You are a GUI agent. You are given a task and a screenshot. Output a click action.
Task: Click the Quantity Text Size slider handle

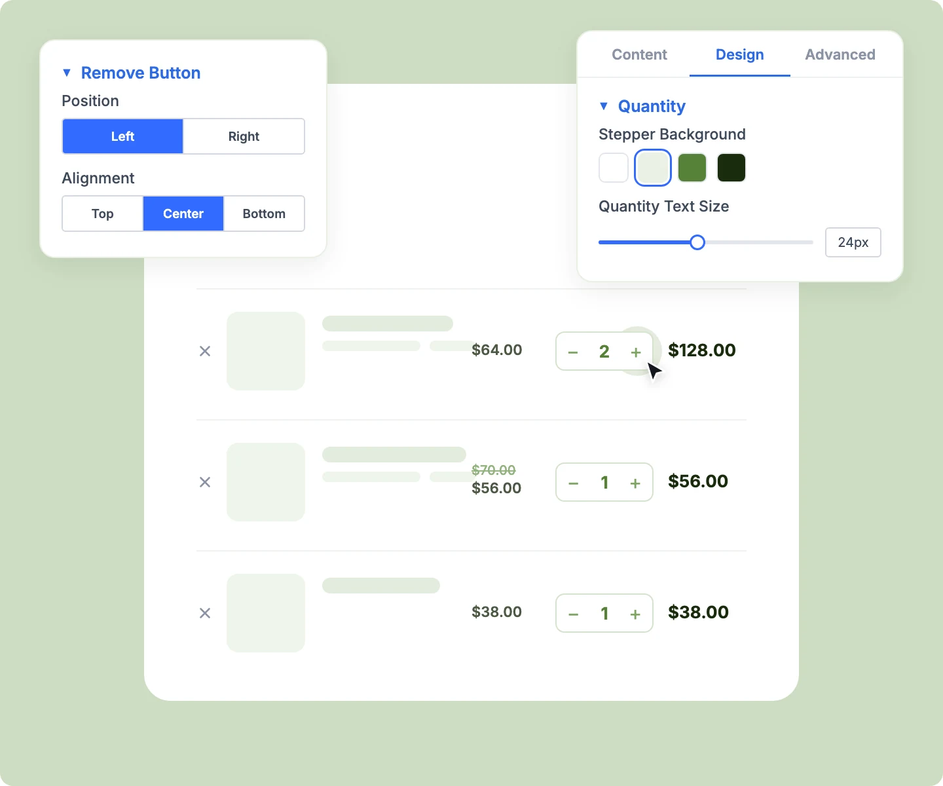697,242
